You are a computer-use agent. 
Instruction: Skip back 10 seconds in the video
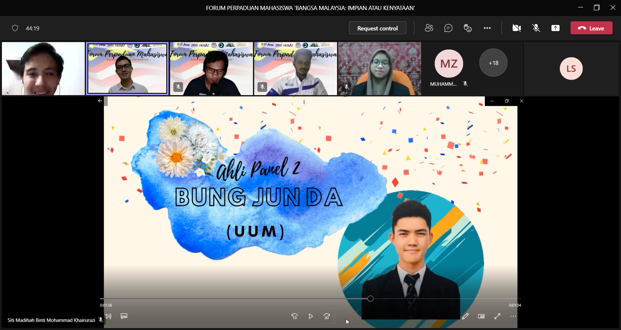tap(294, 316)
